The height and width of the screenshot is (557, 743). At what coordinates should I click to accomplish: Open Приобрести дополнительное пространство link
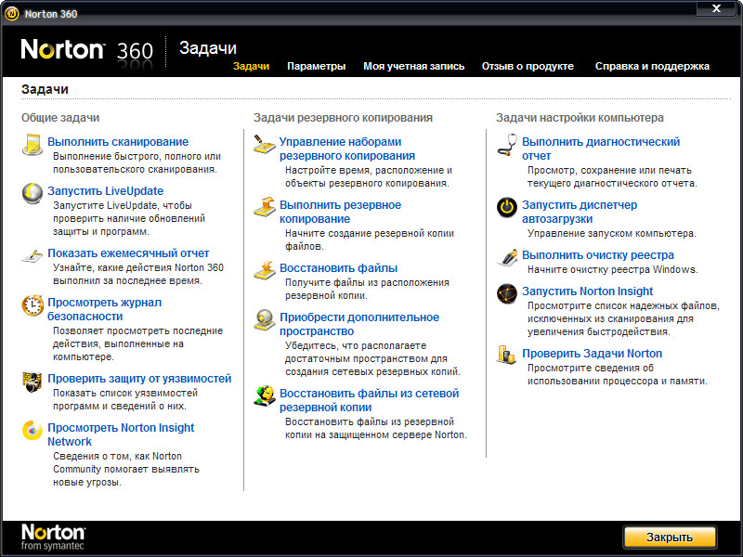[359, 324]
